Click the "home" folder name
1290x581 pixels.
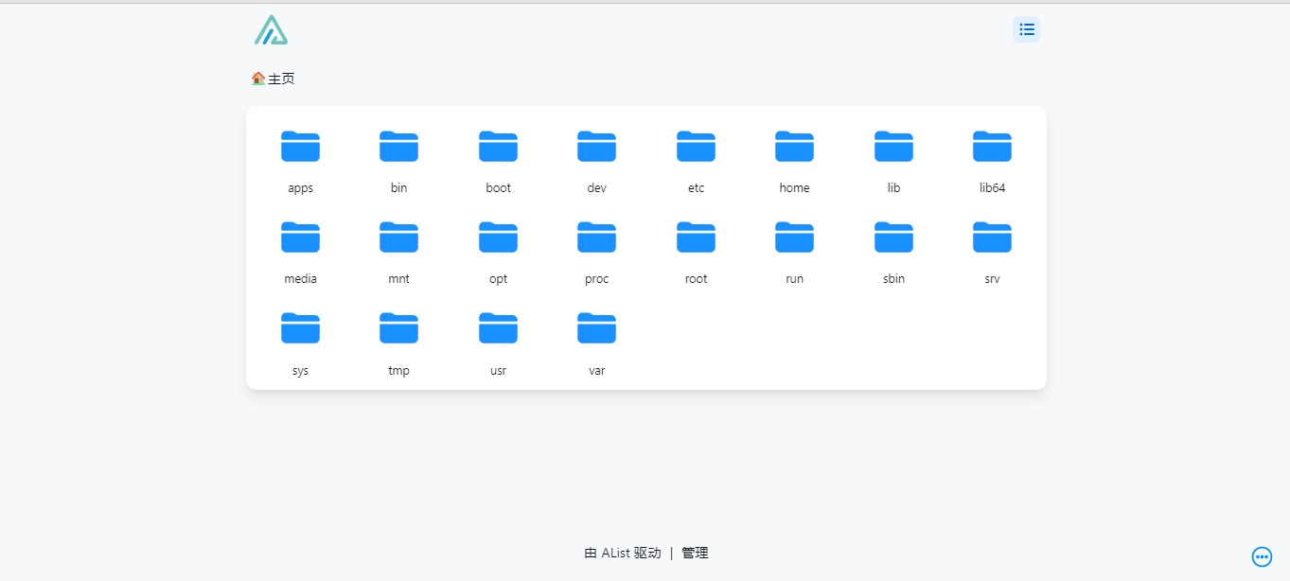(795, 188)
